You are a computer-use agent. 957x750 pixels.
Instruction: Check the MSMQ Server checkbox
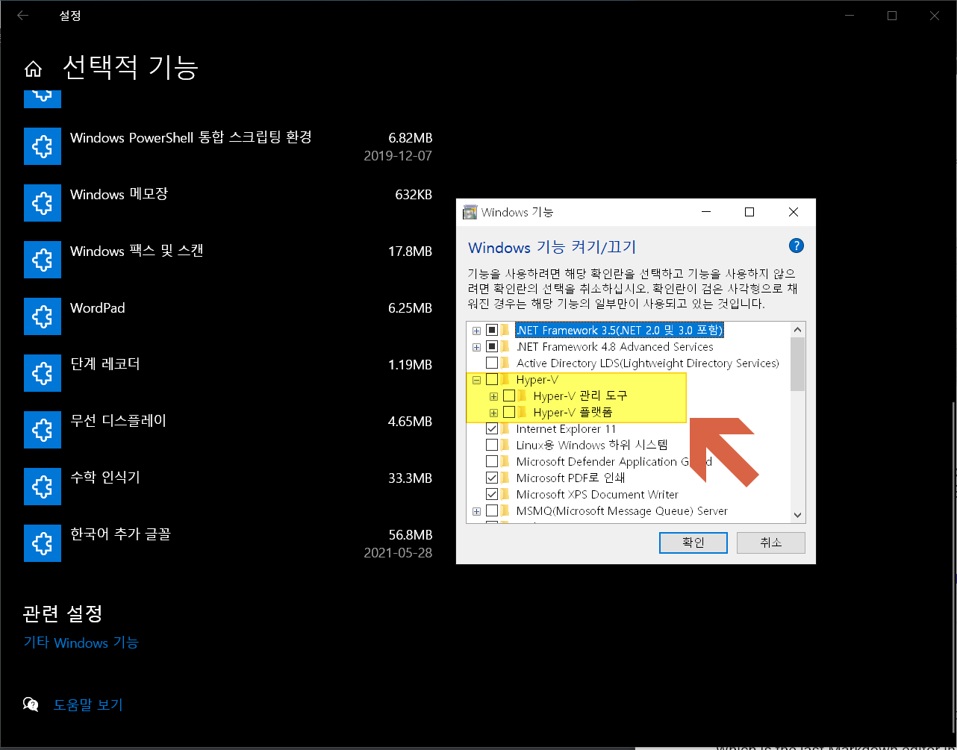492,510
